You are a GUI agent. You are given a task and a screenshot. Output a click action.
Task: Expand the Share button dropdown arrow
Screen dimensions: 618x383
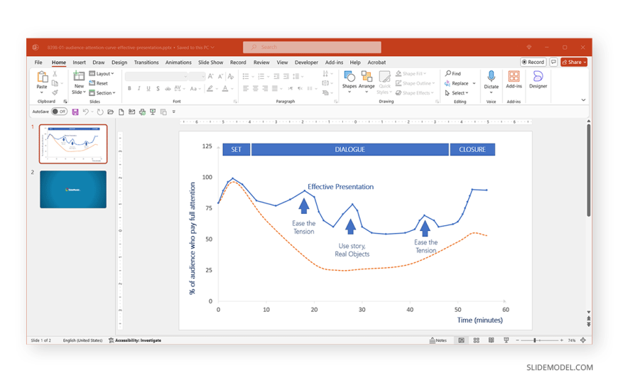coord(585,62)
